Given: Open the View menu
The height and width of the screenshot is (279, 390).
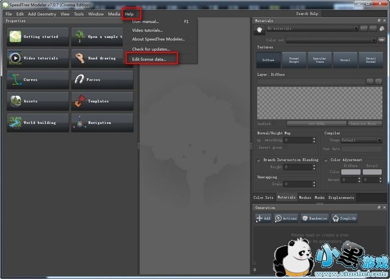Looking at the screenshot, I should pos(65,14).
